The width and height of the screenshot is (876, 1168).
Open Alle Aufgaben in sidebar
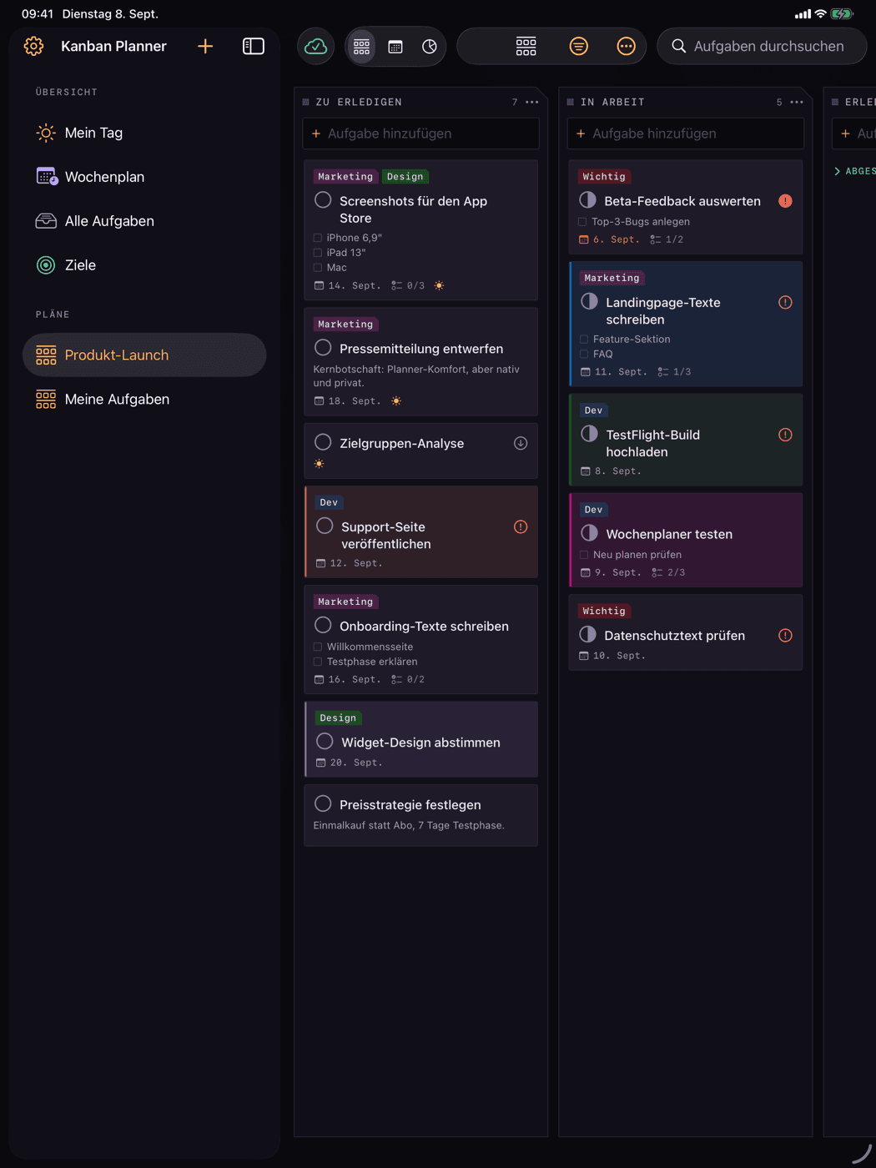[144, 221]
